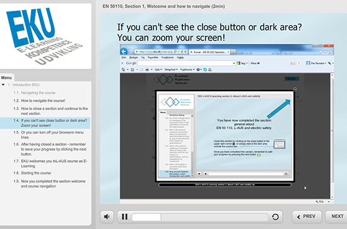Go to previous slide with PREV button

(x=307, y=216)
